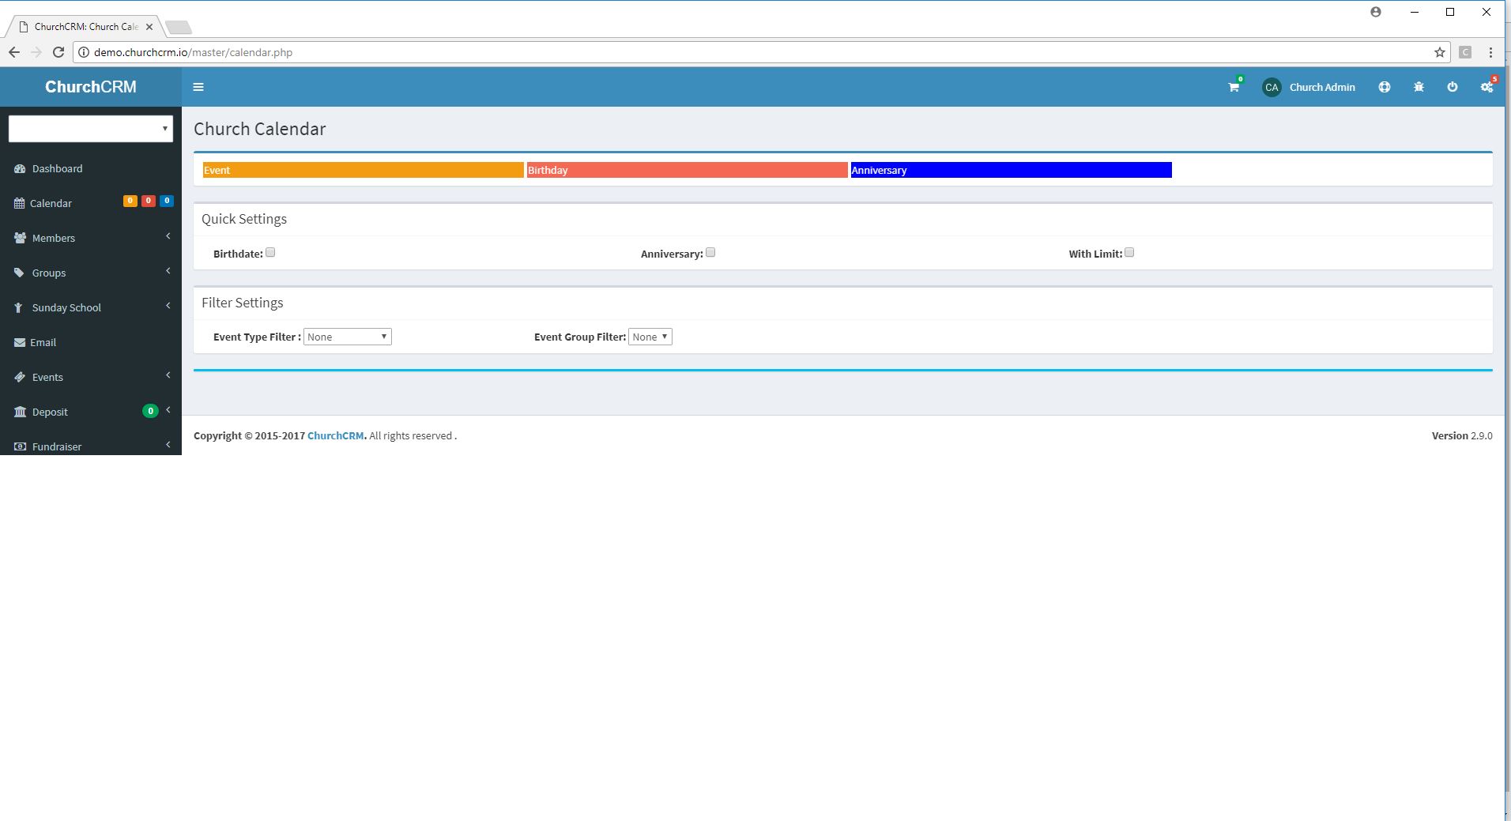Viewport: 1511px width, 821px height.
Task: Expand the Sunday School chevron
Action: coord(168,306)
